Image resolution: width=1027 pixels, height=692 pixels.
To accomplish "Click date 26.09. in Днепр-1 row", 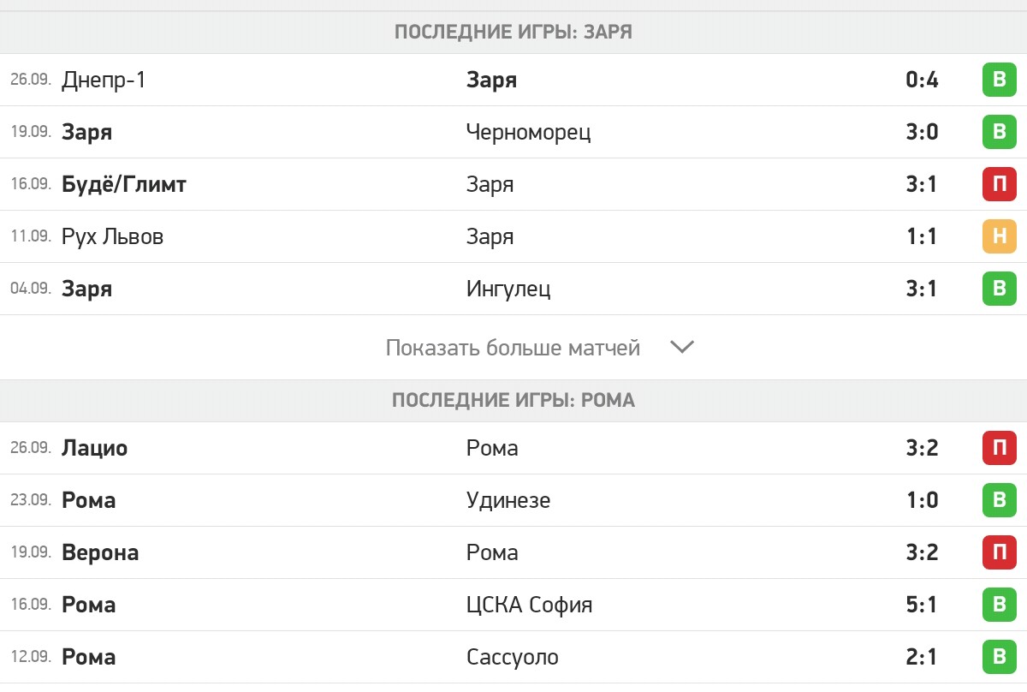I will tap(31, 80).
